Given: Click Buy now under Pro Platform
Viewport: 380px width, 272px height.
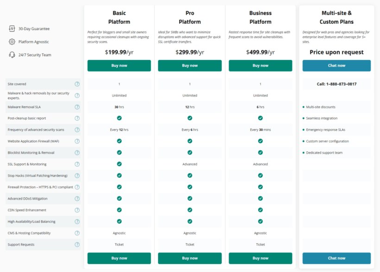Looking at the screenshot, I should click(190, 65).
